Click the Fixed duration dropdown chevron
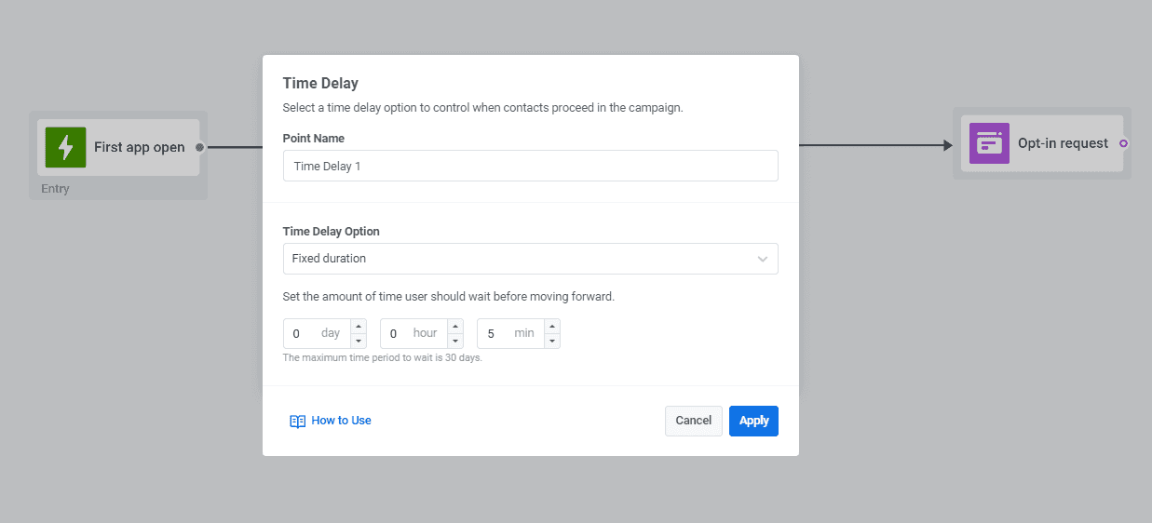Image resolution: width=1152 pixels, height=523 pixels. pyautogui.click(x=763, y=259)
